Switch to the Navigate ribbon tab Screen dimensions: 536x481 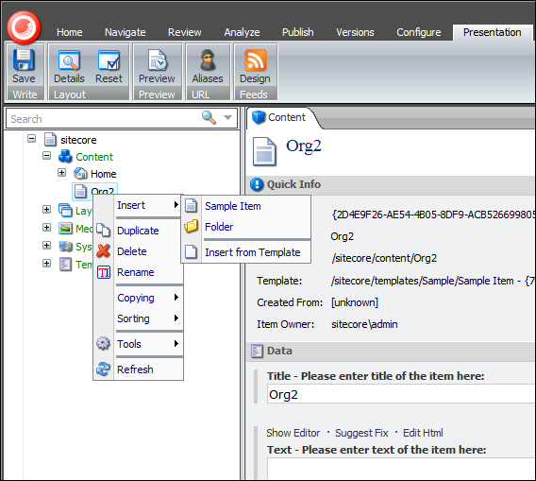tap(126, 32)
